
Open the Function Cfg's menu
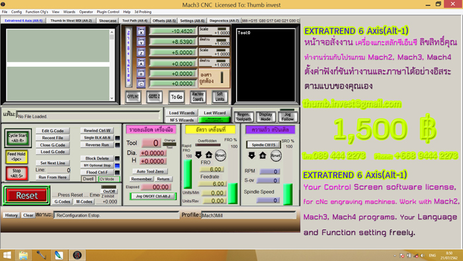click(36, 12)
